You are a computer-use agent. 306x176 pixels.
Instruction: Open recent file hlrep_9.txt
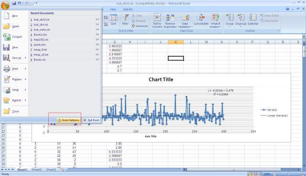click(x=40, y=50)
